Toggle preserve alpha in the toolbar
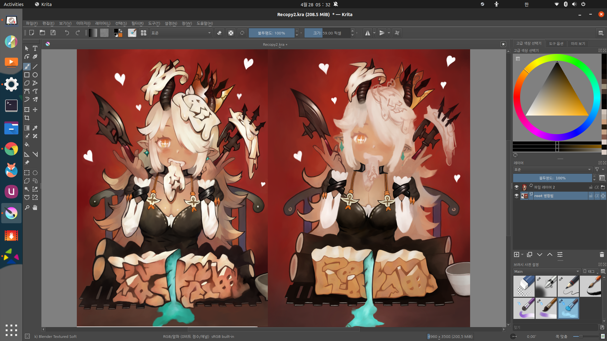The width and height of the screenshot is (607, 341). point(231,33)
